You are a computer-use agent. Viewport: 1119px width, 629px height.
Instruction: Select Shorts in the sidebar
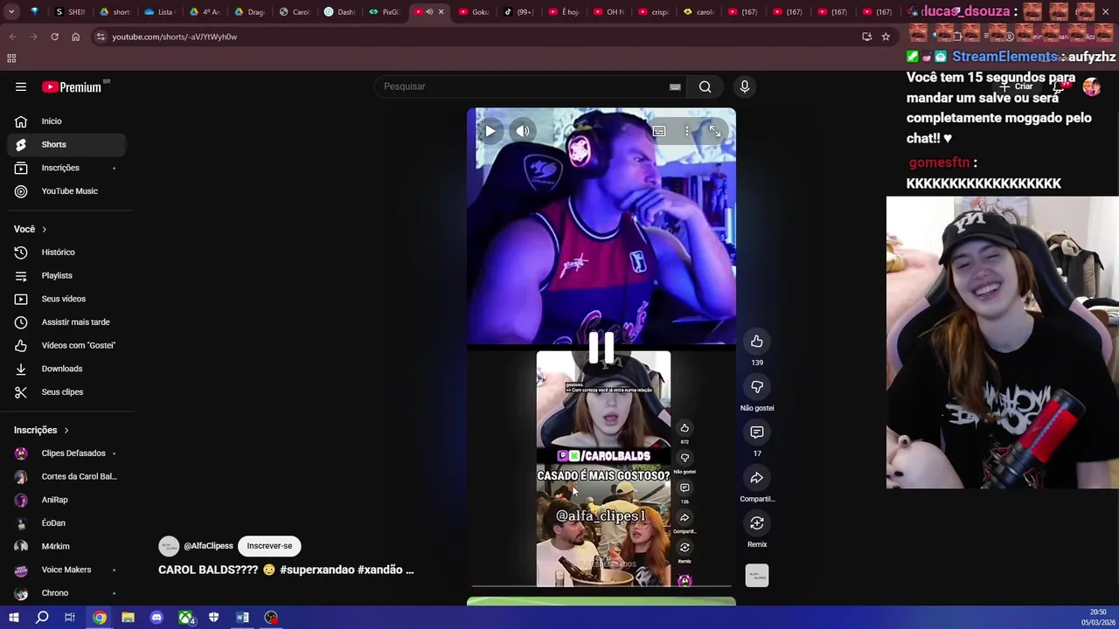click(66, 144)
